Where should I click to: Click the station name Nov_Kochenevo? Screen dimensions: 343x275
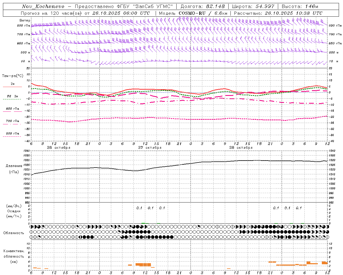pyautogui.click(x=43, y=6)
